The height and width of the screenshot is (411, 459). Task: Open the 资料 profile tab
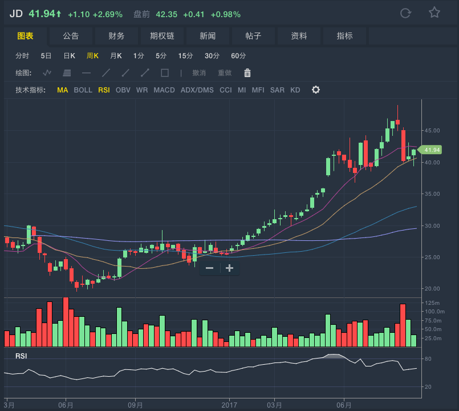[x=299, y=36]
